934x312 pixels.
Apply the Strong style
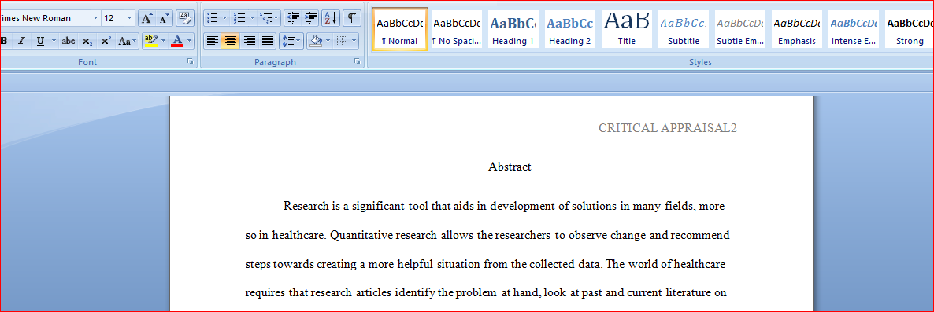click(909, 29)
